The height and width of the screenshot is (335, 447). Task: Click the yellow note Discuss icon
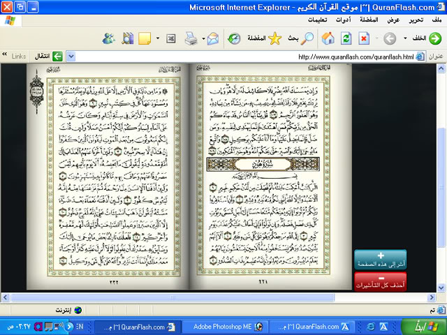(x=145, y=38)
